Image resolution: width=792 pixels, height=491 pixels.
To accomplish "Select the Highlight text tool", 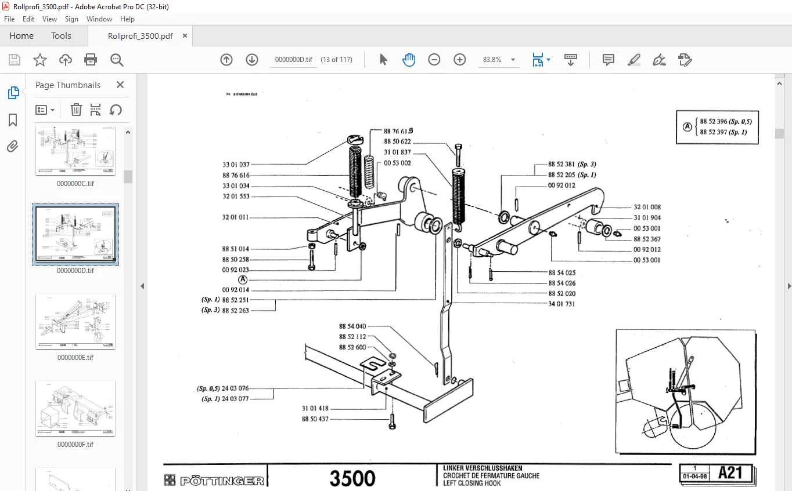I will pyautogui.click(x=634, y=60).
